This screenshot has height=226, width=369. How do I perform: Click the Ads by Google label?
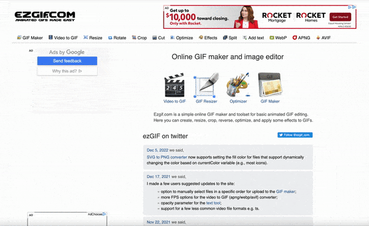[66, 52]
